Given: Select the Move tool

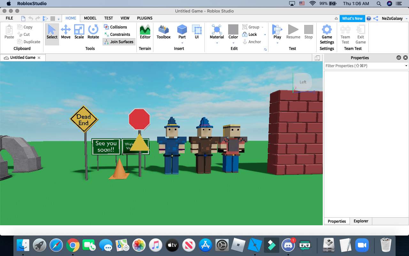Looking at the screenshot, I should [66, 32].
